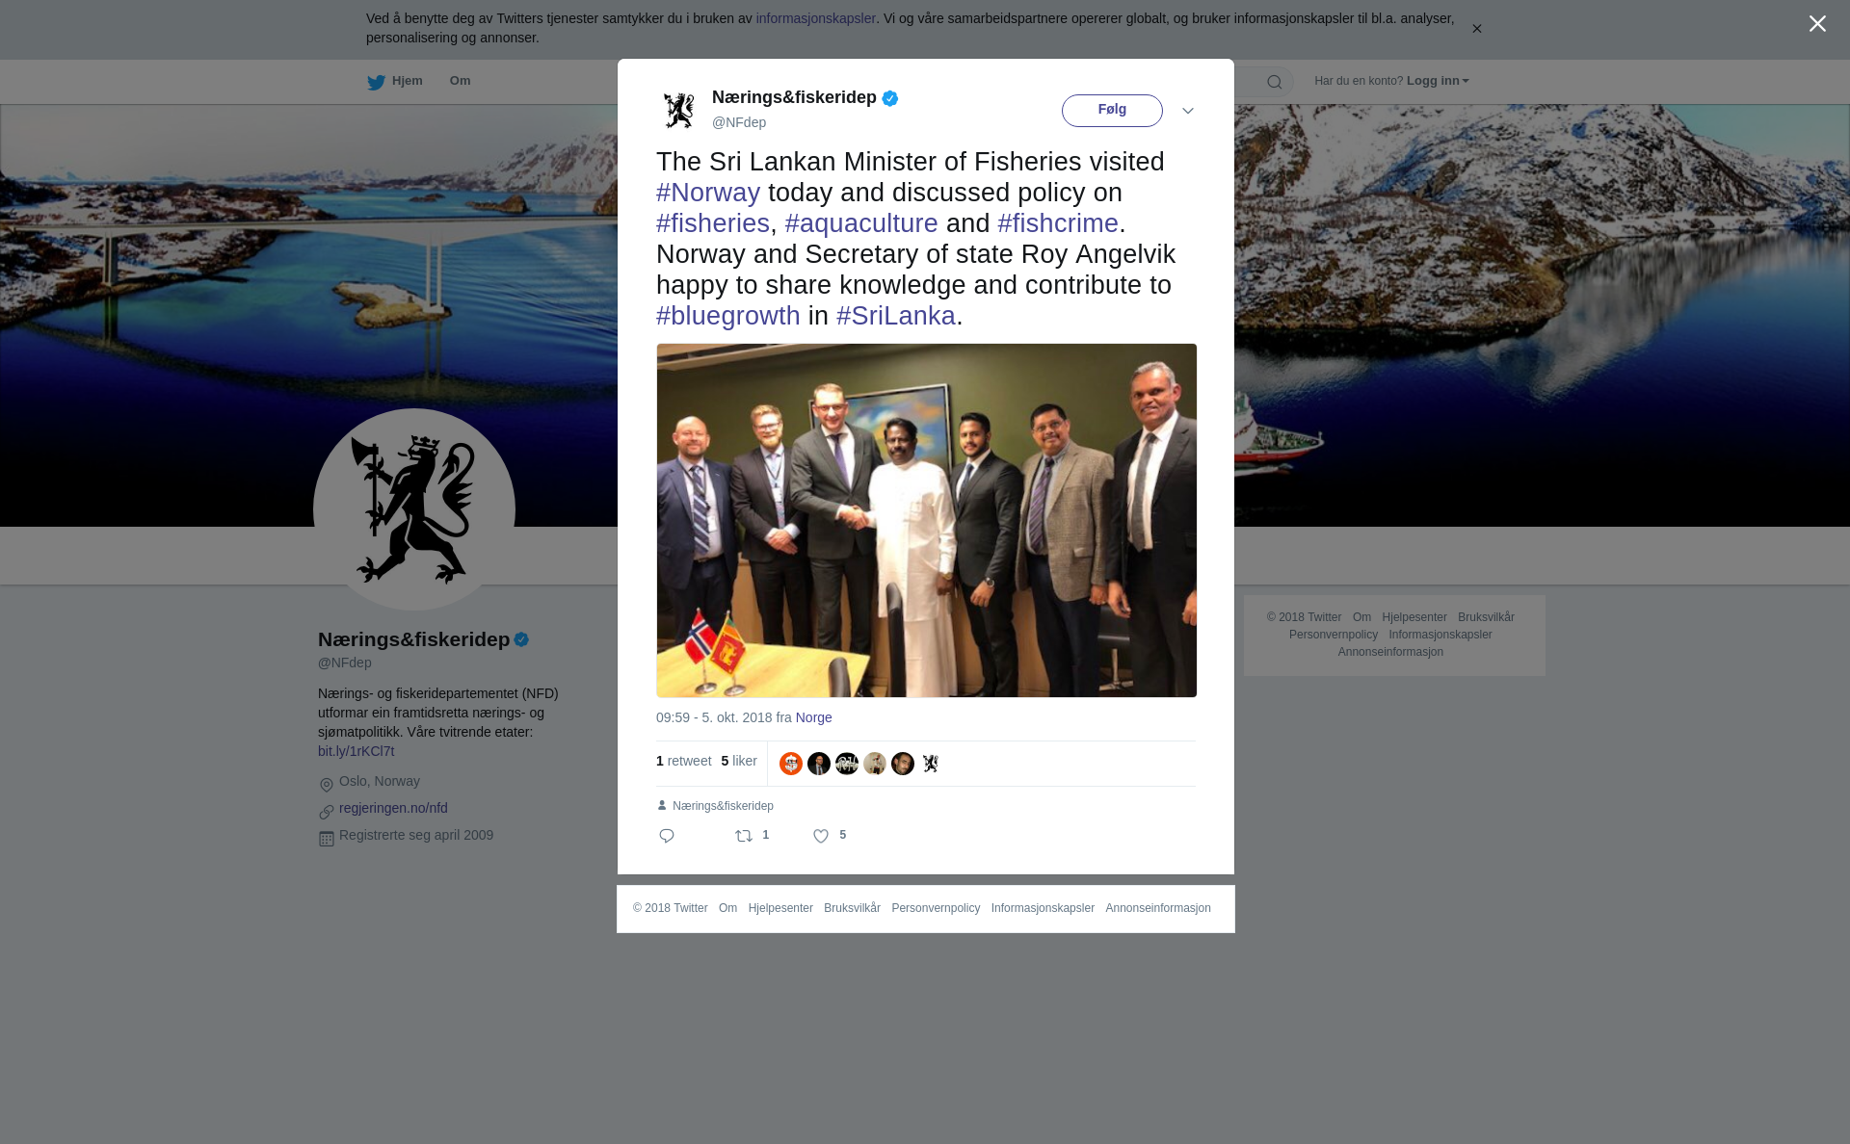Follow the regjeringen.no/nfd website link

[x=393, y=808]
